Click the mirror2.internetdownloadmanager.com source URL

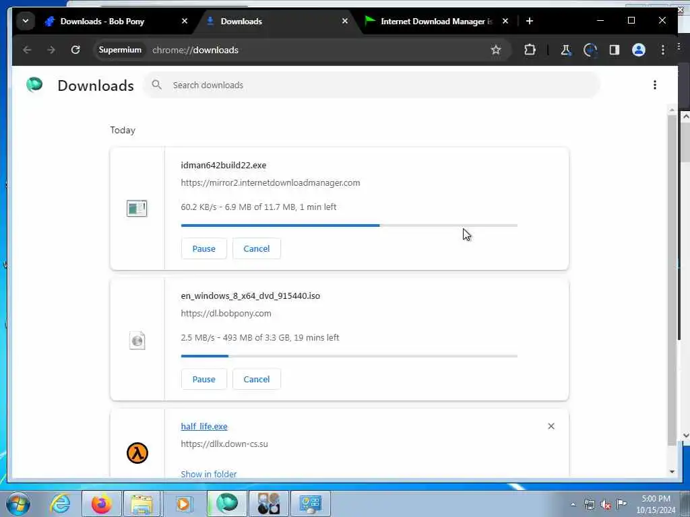click(x=270, y=183)
